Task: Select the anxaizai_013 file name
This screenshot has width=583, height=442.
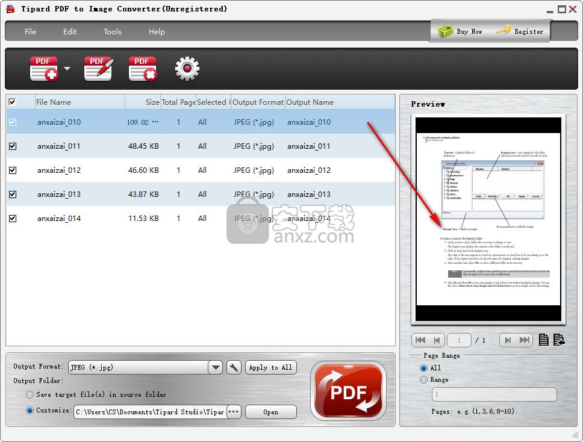Action: (59, 194)
